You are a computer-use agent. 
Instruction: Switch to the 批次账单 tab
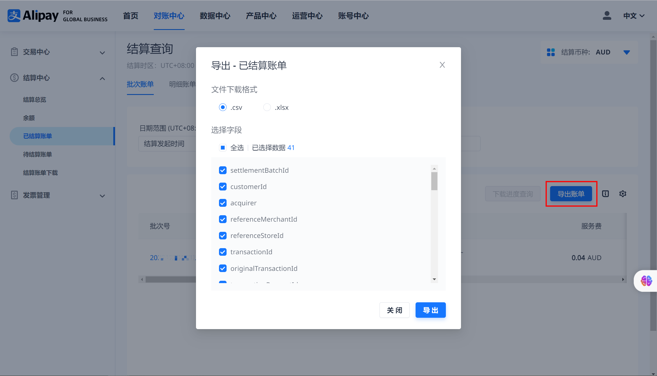coord(140,84)
